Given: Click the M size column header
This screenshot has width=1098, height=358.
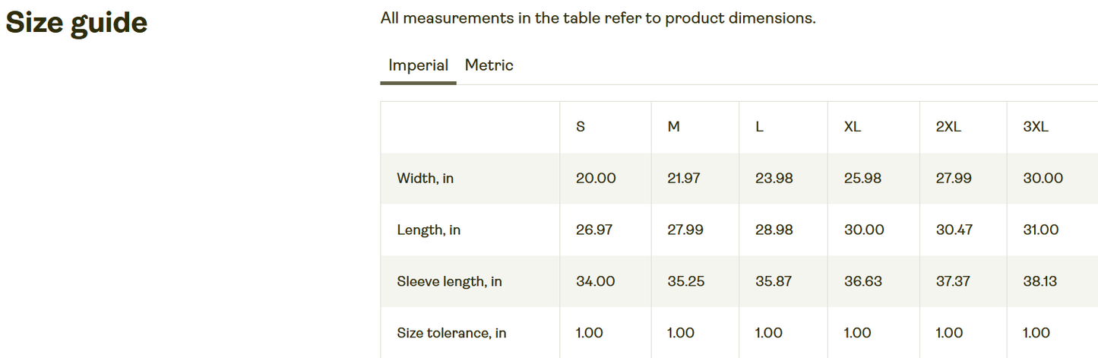Looking at the screenshot, I should (x=673, y=127).
